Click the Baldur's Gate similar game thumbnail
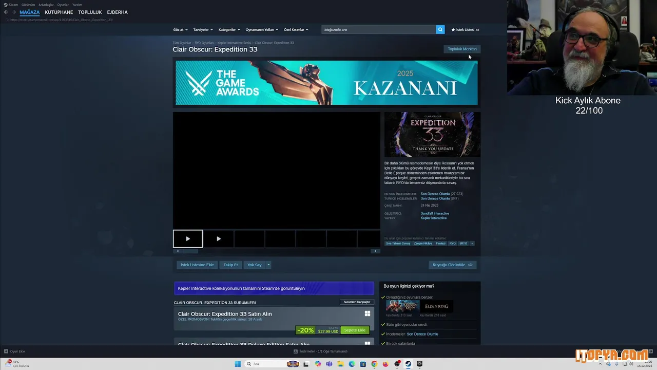This screenshot has height=370, width=657. [402, 306]
